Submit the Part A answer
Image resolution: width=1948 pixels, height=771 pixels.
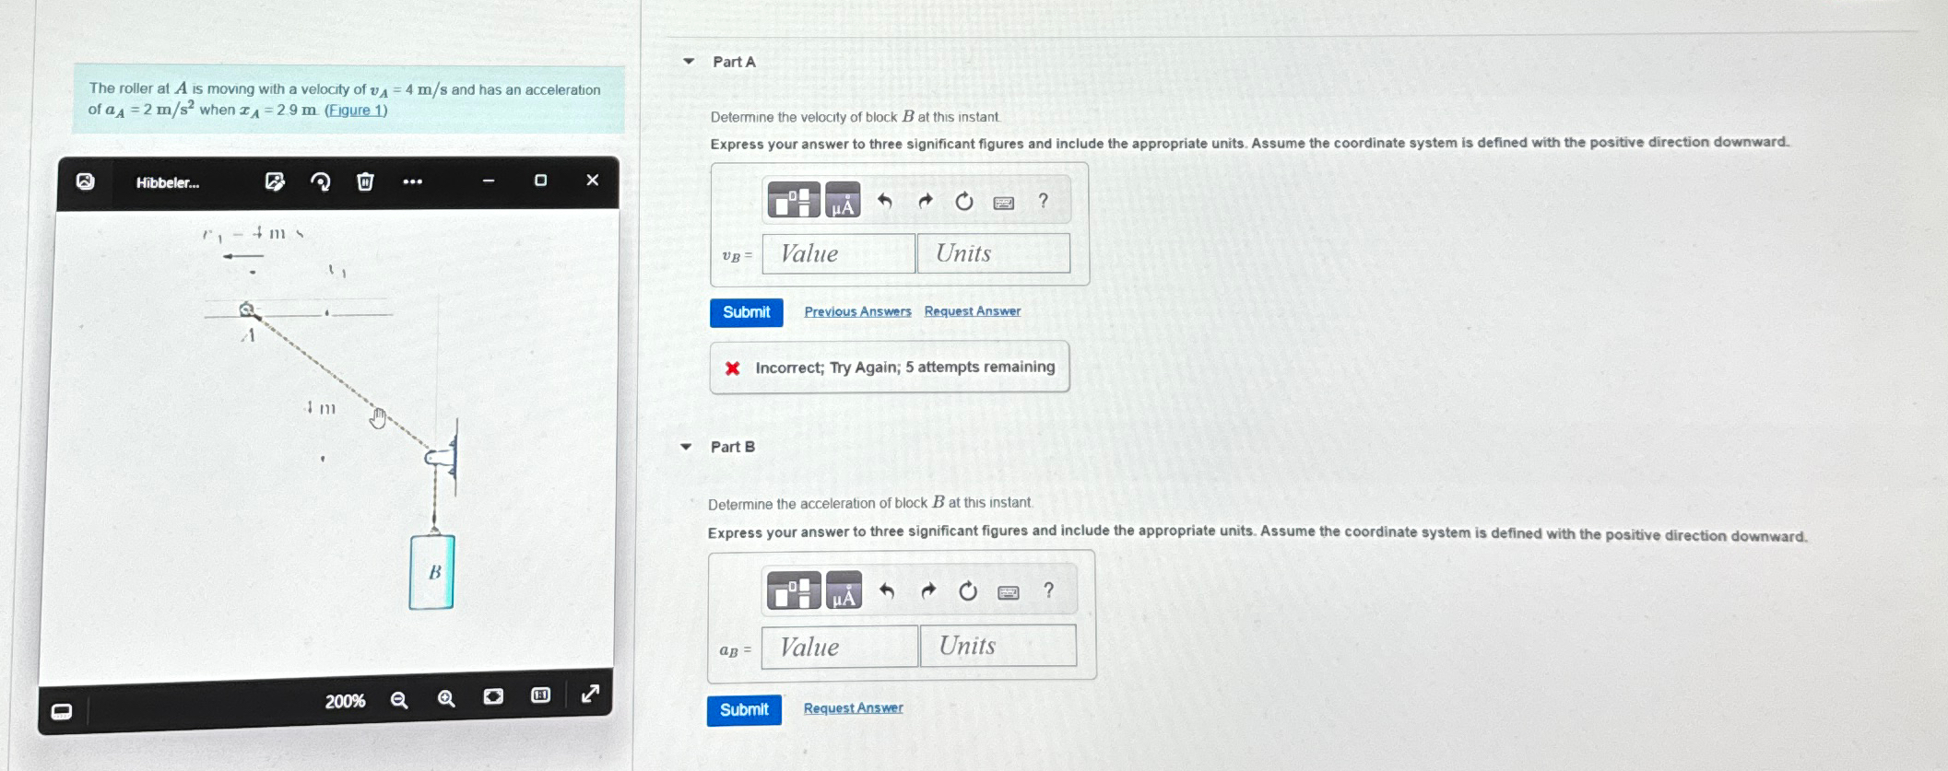(747, 312)
